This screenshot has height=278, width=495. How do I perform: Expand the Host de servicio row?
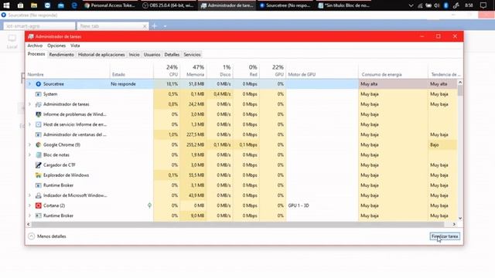[x=29, y=124]
